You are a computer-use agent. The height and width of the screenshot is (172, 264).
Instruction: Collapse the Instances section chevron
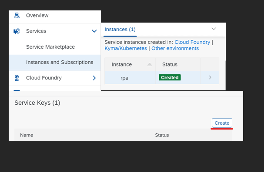point(214,29)
